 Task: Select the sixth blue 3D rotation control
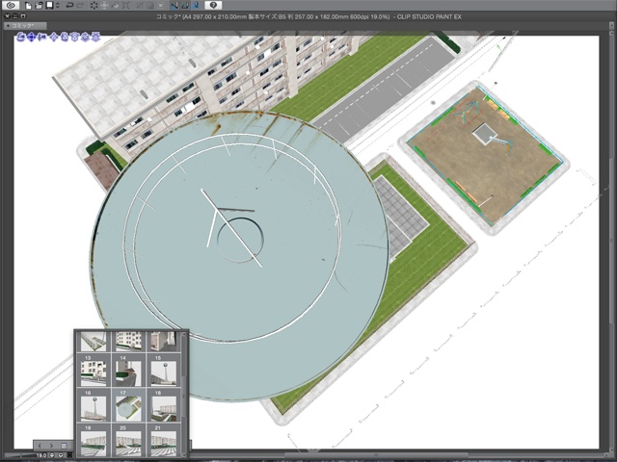(75, 38)
